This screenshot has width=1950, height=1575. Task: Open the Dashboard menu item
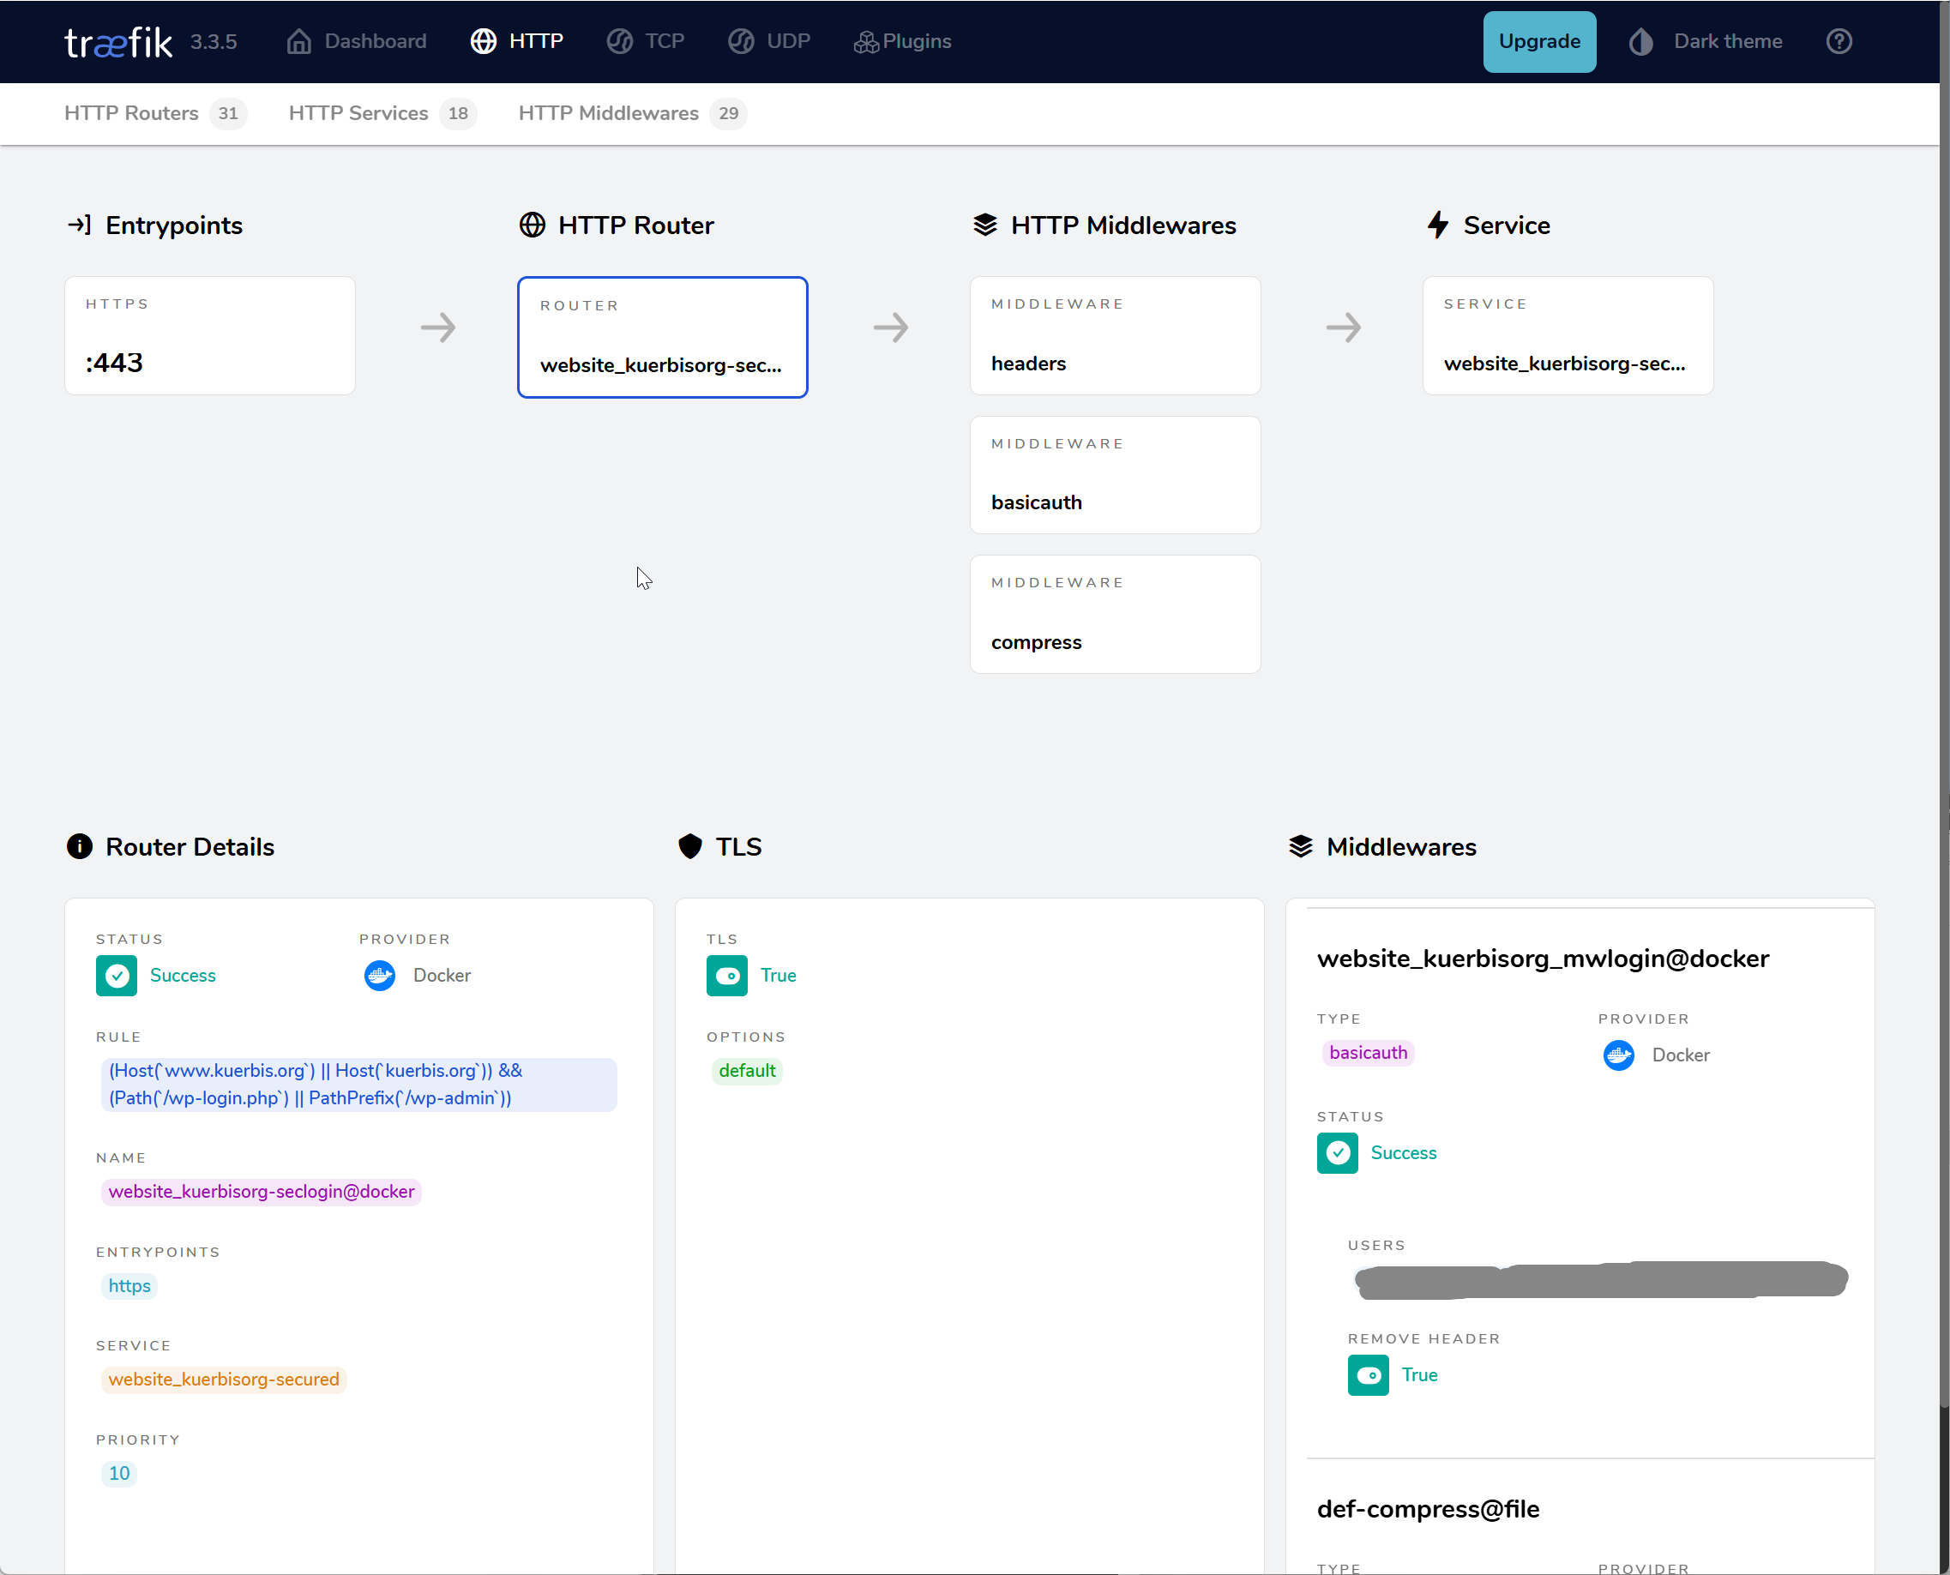357,42
